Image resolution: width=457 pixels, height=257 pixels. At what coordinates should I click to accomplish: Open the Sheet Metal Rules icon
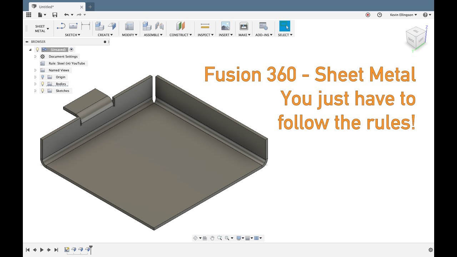tap(129, 26)
